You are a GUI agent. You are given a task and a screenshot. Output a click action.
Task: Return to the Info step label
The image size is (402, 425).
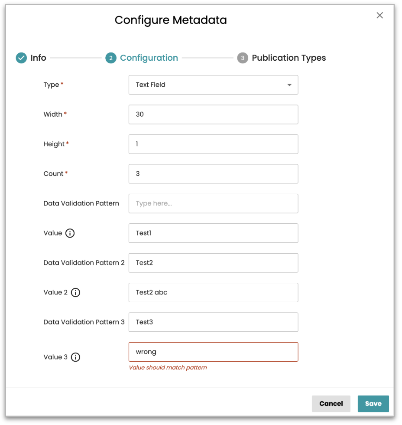tap(38, 58)
